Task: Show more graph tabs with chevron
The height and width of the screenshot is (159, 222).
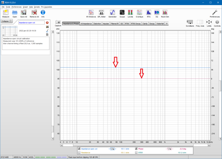Action: point(167,24)
